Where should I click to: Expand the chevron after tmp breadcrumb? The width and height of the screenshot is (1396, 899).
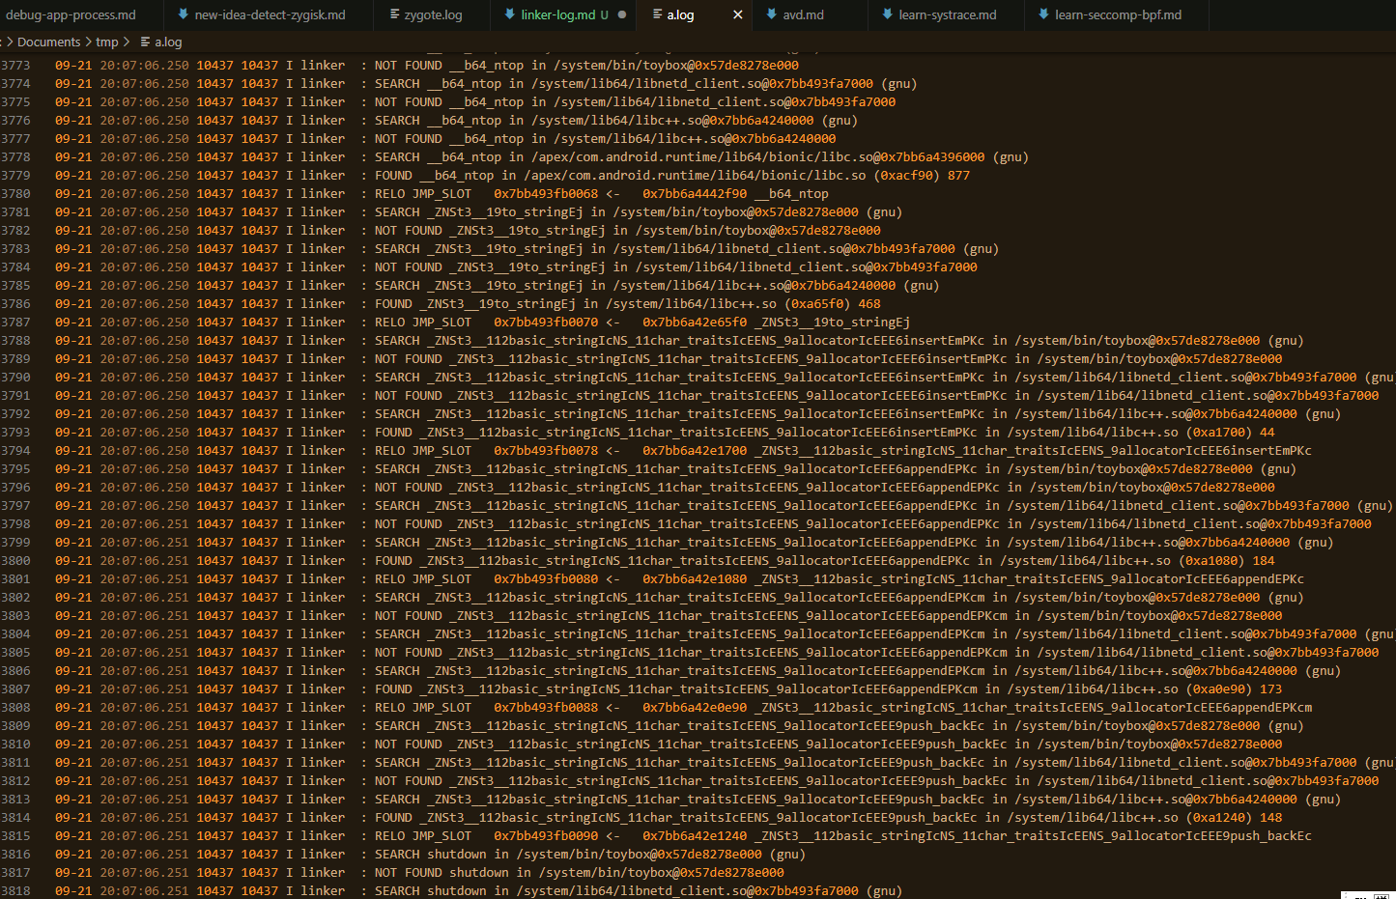click(x=127, y=42)
